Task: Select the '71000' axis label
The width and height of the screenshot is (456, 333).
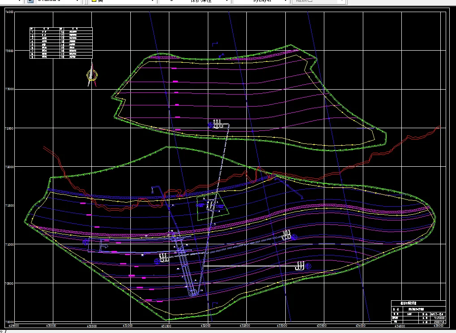Action: tap(9, 245)
